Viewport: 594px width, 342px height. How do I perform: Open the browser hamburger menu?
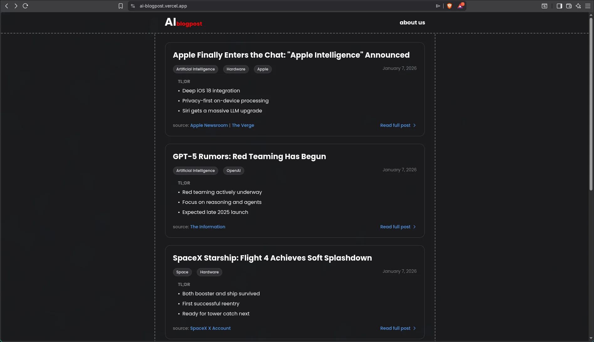click(588, 6)
